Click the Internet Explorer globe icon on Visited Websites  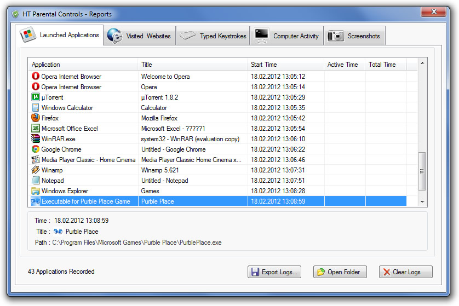pos(114,36)
